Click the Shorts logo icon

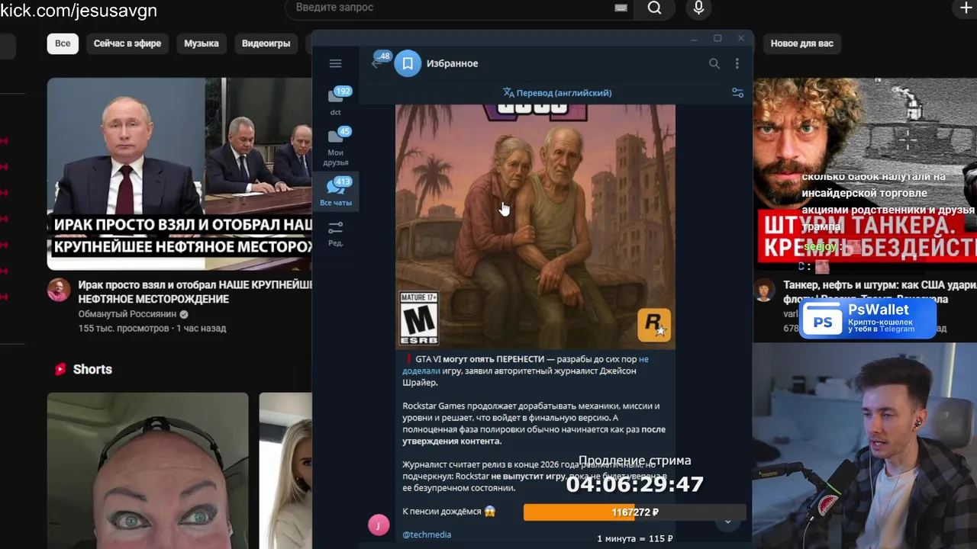60,369
